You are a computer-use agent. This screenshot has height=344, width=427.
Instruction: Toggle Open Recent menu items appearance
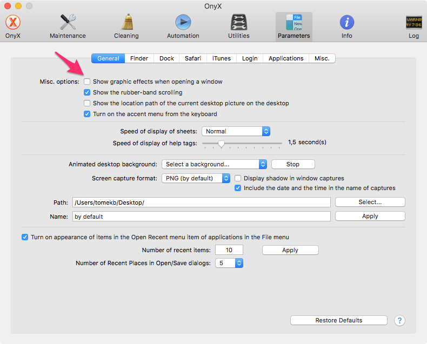[25, 237]
